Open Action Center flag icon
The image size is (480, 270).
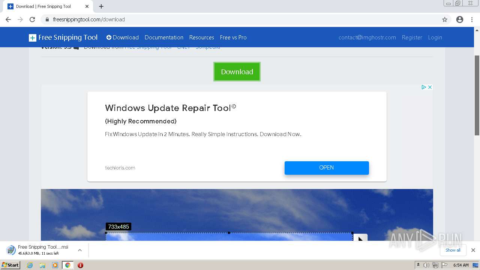point(444,265)
